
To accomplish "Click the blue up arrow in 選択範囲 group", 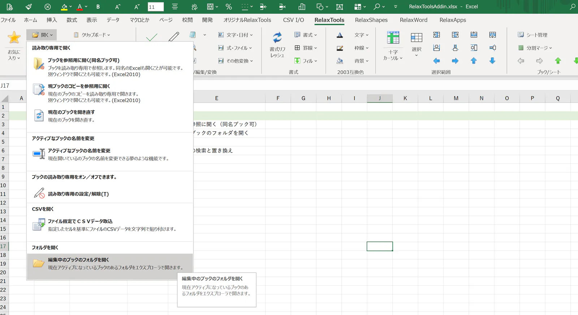I will (x=474, y=61).
